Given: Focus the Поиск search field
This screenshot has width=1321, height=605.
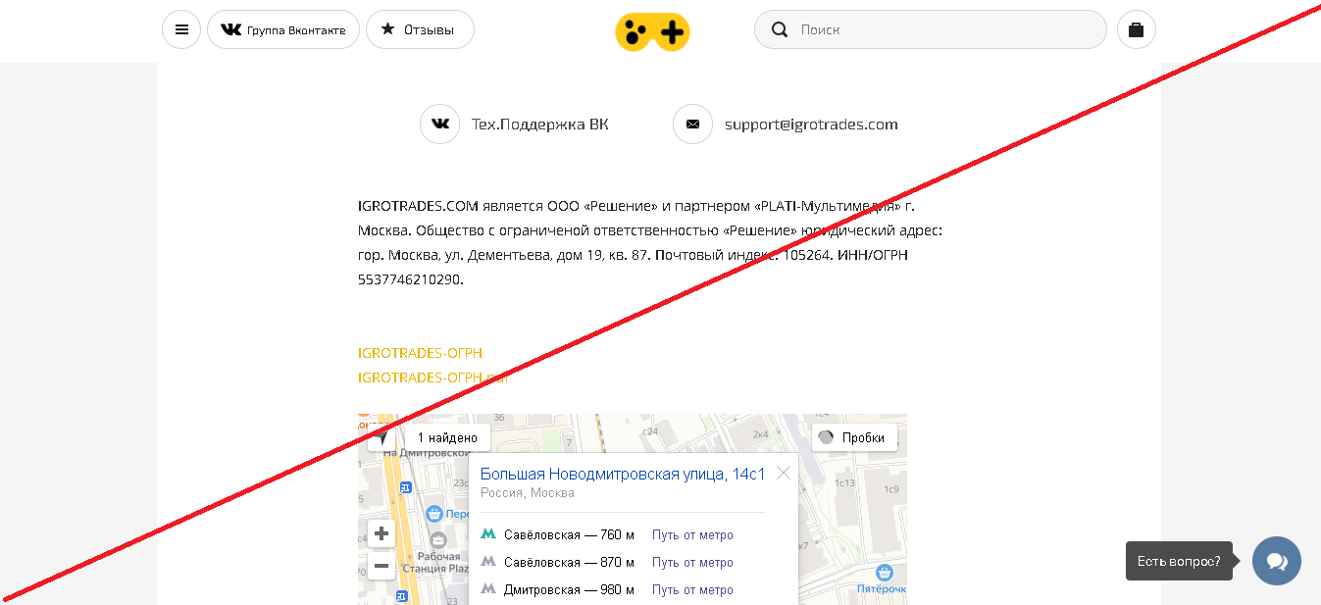Looking at the screenshot, I should 930,29.
